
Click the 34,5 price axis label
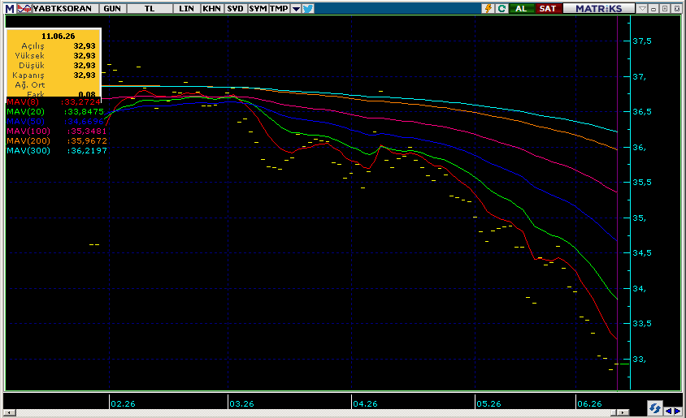642,253
